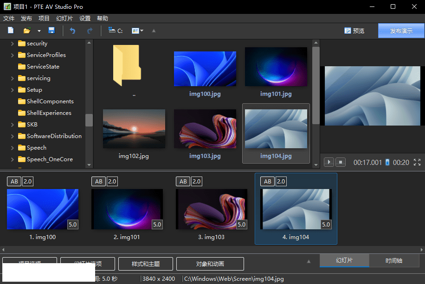Save the project using the floppy disk icon
425x284 pixels.
click(x=52, y=31)
